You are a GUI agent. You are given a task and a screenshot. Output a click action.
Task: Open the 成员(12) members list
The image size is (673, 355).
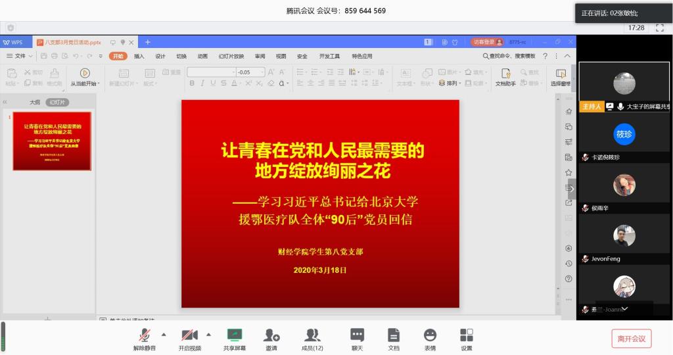pos(312,339)
